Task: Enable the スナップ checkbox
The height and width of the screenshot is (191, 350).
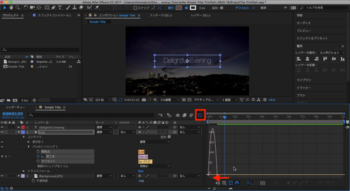Action: tap(136, 8)
